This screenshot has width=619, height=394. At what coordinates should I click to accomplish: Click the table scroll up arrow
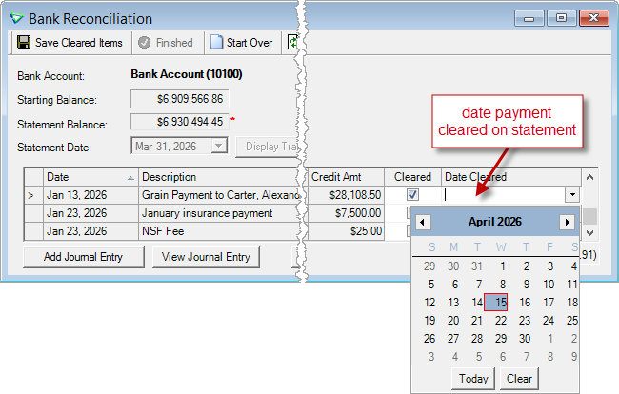(589, 177)
